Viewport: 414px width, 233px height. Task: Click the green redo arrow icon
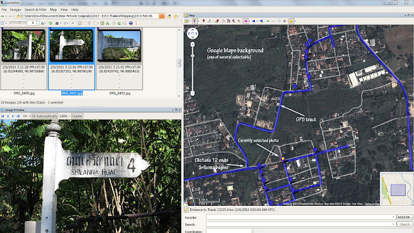click(119, 23)
